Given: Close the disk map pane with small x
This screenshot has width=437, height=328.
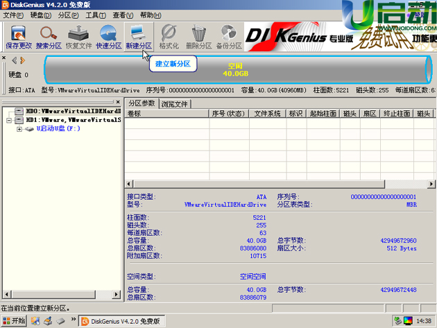Looking at the screenshot, I should click(x=3, y=58).
